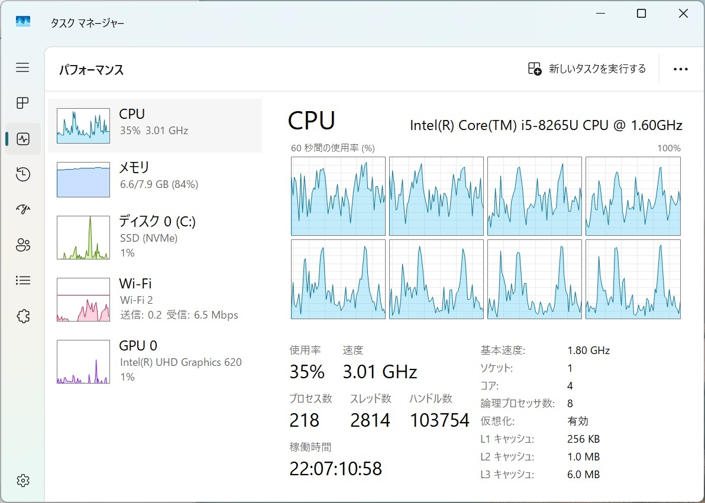705x503 pixels.
Task: Select ディスク 0 (C:) in the list
Action: (x=155, y=236)
